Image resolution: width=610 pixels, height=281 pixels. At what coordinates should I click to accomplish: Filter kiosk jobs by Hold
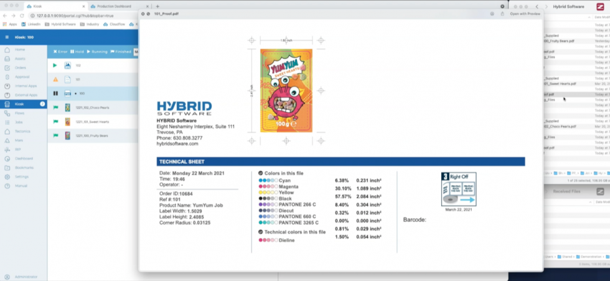point(77,52)
